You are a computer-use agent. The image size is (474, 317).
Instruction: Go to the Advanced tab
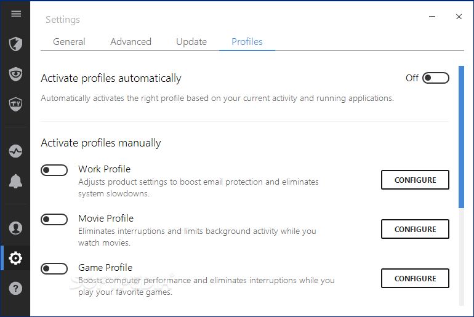pos(131,42)
